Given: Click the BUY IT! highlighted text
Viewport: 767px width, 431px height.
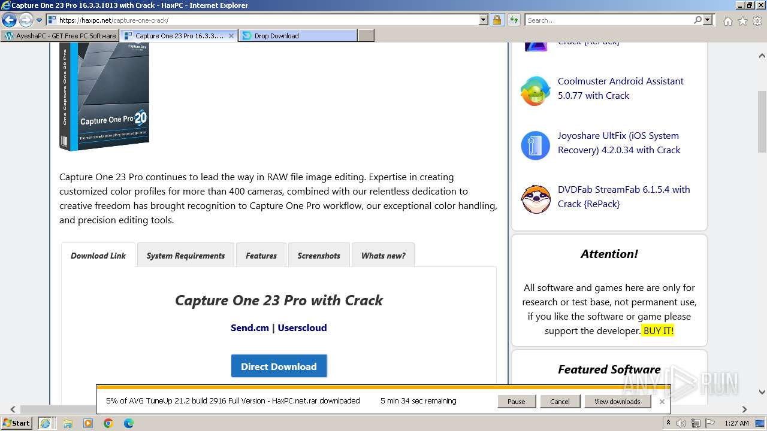Looking at the screenshot, I should click(659, 330).
